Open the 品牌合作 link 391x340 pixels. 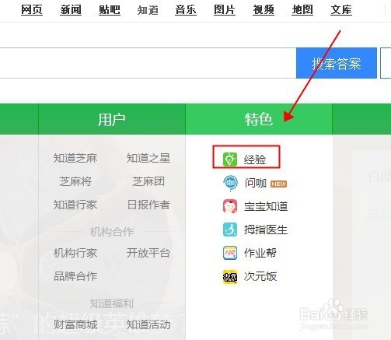coord(75,276)
